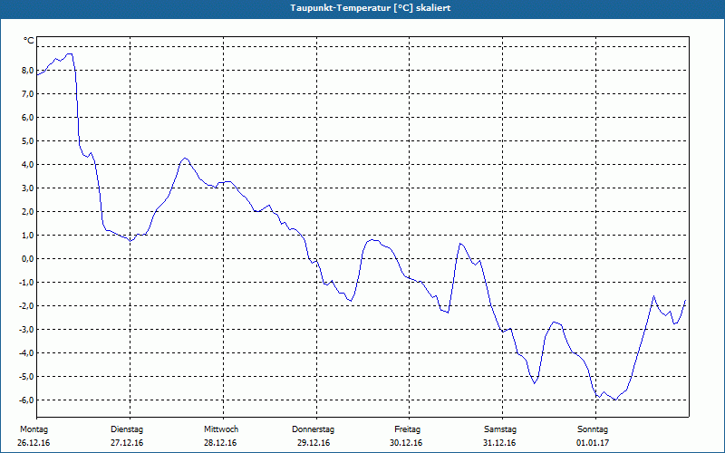Click the 27.12.16 date label

[x=127, y=443]
